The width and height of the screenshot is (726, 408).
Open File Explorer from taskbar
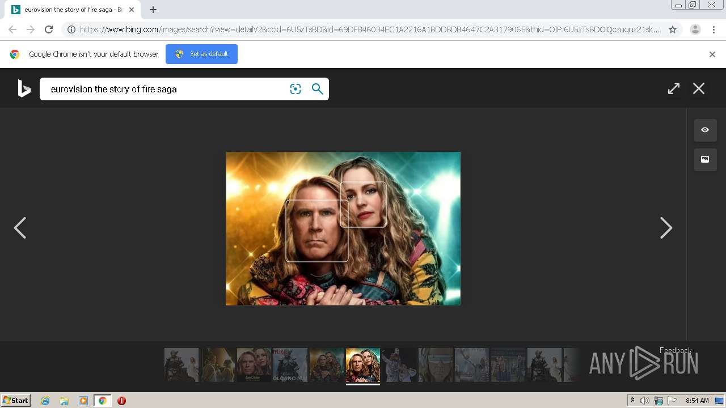point(64,401)
